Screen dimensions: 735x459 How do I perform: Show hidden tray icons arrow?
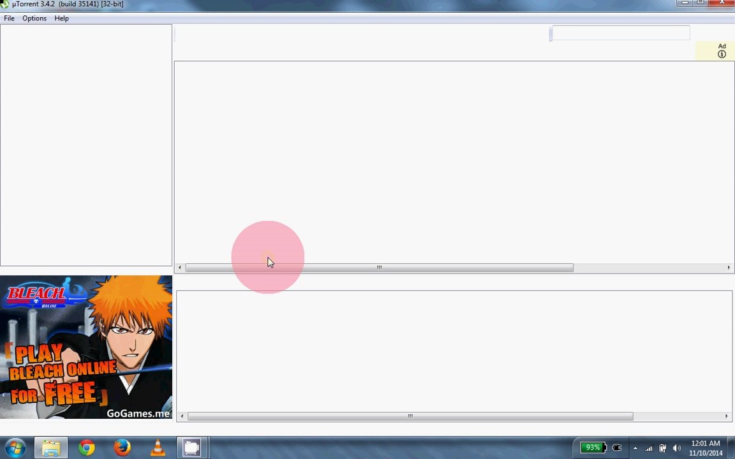[635, 448]
